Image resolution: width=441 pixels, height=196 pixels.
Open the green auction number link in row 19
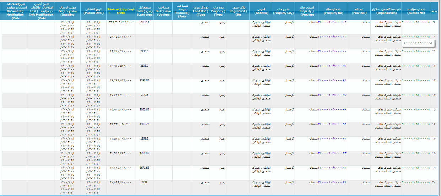[416, 168]
